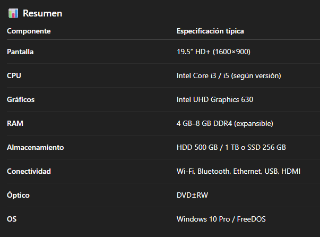
Task: Click the bar chart icon beside Resumen
Action: [14, 13]
